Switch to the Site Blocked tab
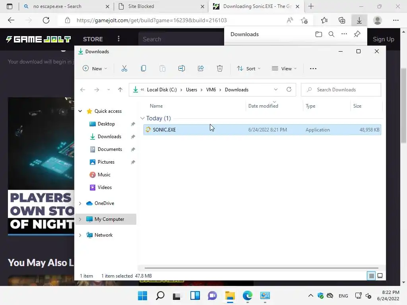Screen dimensions: 407x305 (x=161, y=6)
